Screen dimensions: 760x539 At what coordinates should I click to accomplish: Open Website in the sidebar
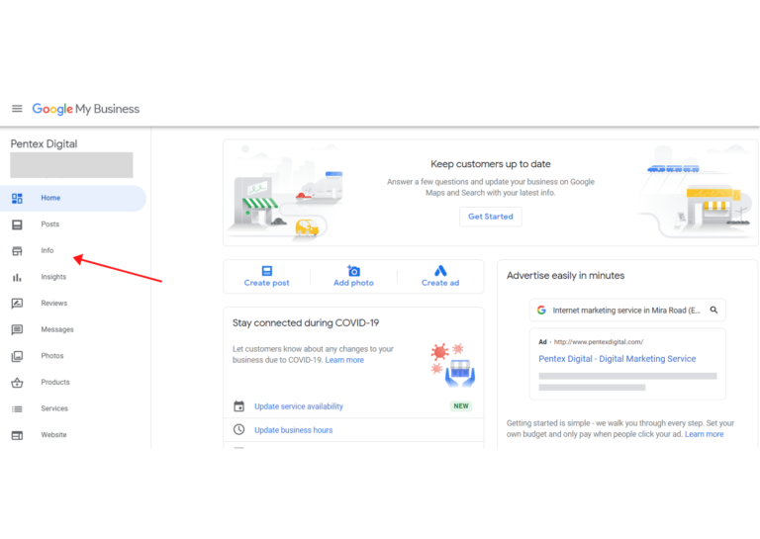[53, 435]
